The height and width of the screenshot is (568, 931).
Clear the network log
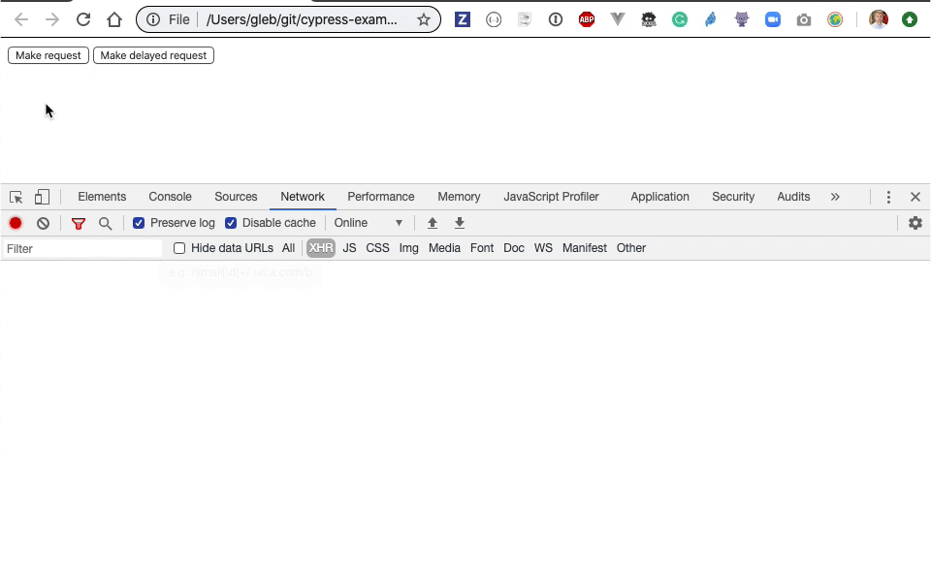[43, 223]
